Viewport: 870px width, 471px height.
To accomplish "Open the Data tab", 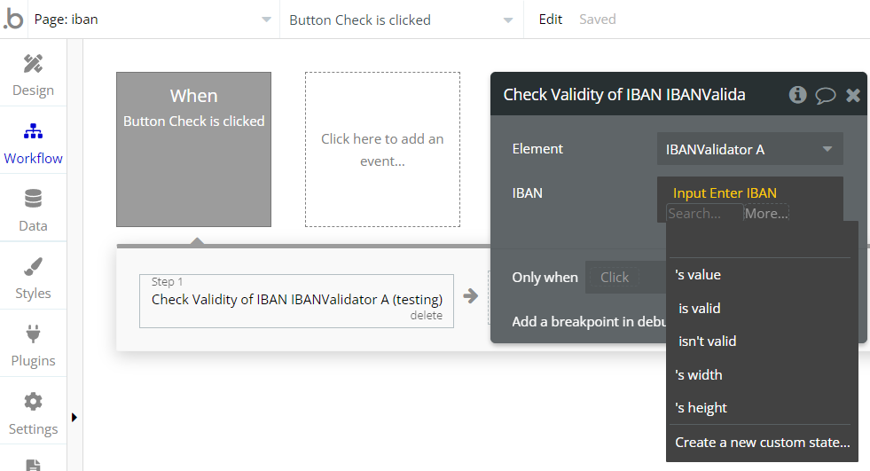I will click(33, 210).
